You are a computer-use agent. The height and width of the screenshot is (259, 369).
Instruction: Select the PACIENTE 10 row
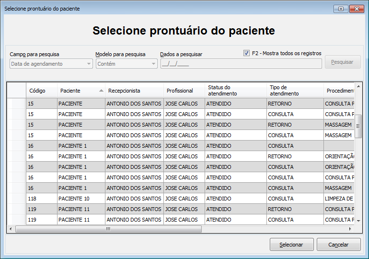click(x=190, y=199)
